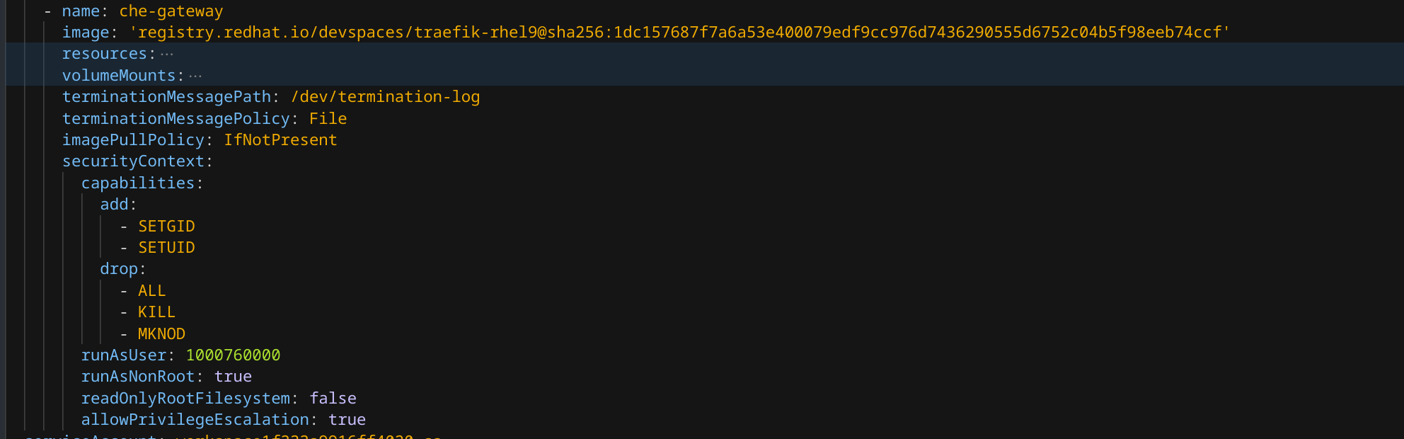
Task: Click the MKNOD entry in drop list
Action: pyautogui.click(x=161, y=334)
